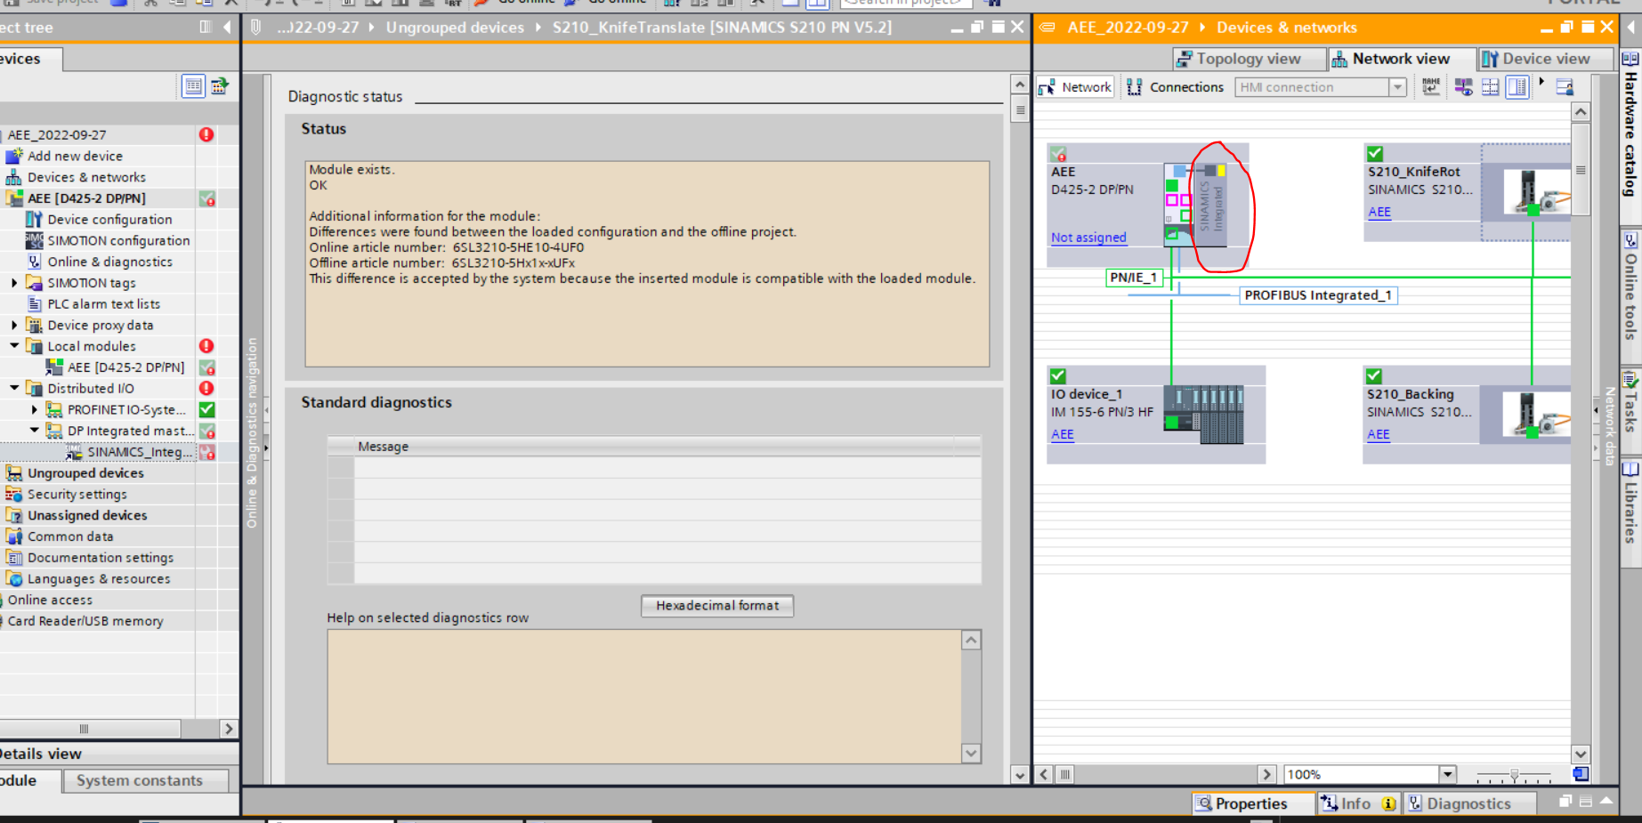Viewport: 1642px width, 823px height.
Task: Toggle the Network mode button
Action: (x=1076, y=87)
